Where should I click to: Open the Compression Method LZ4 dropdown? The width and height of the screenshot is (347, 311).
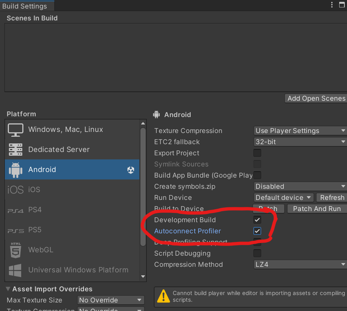[x=300, y=264]
